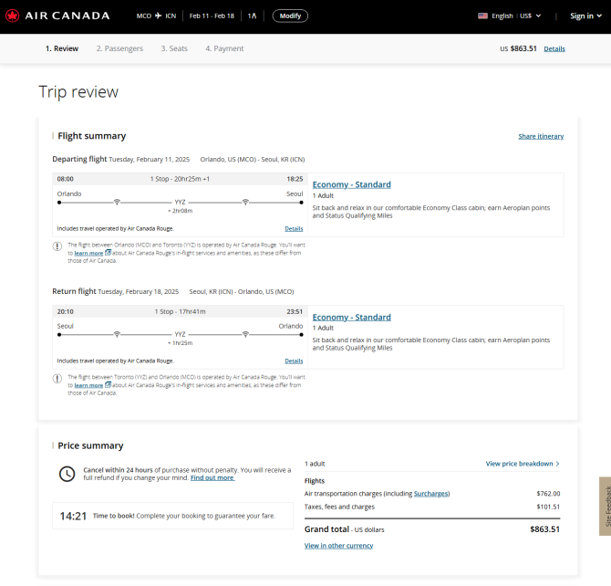
Task: Click the MCO to ICN route text
Action: [x=156, y=16]
